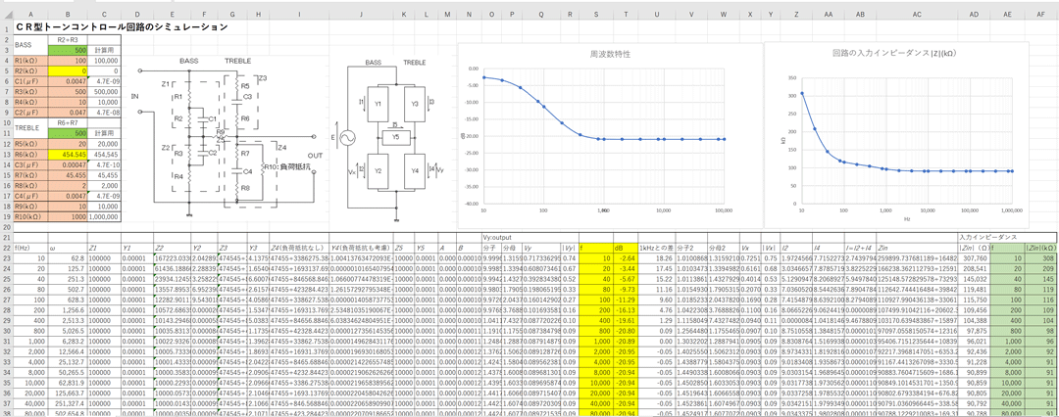Select the green |Zin|(kΩ) header cell
Viewport: 1059px width, 417px height.
pyautogui.click(x=1040, y=247)
